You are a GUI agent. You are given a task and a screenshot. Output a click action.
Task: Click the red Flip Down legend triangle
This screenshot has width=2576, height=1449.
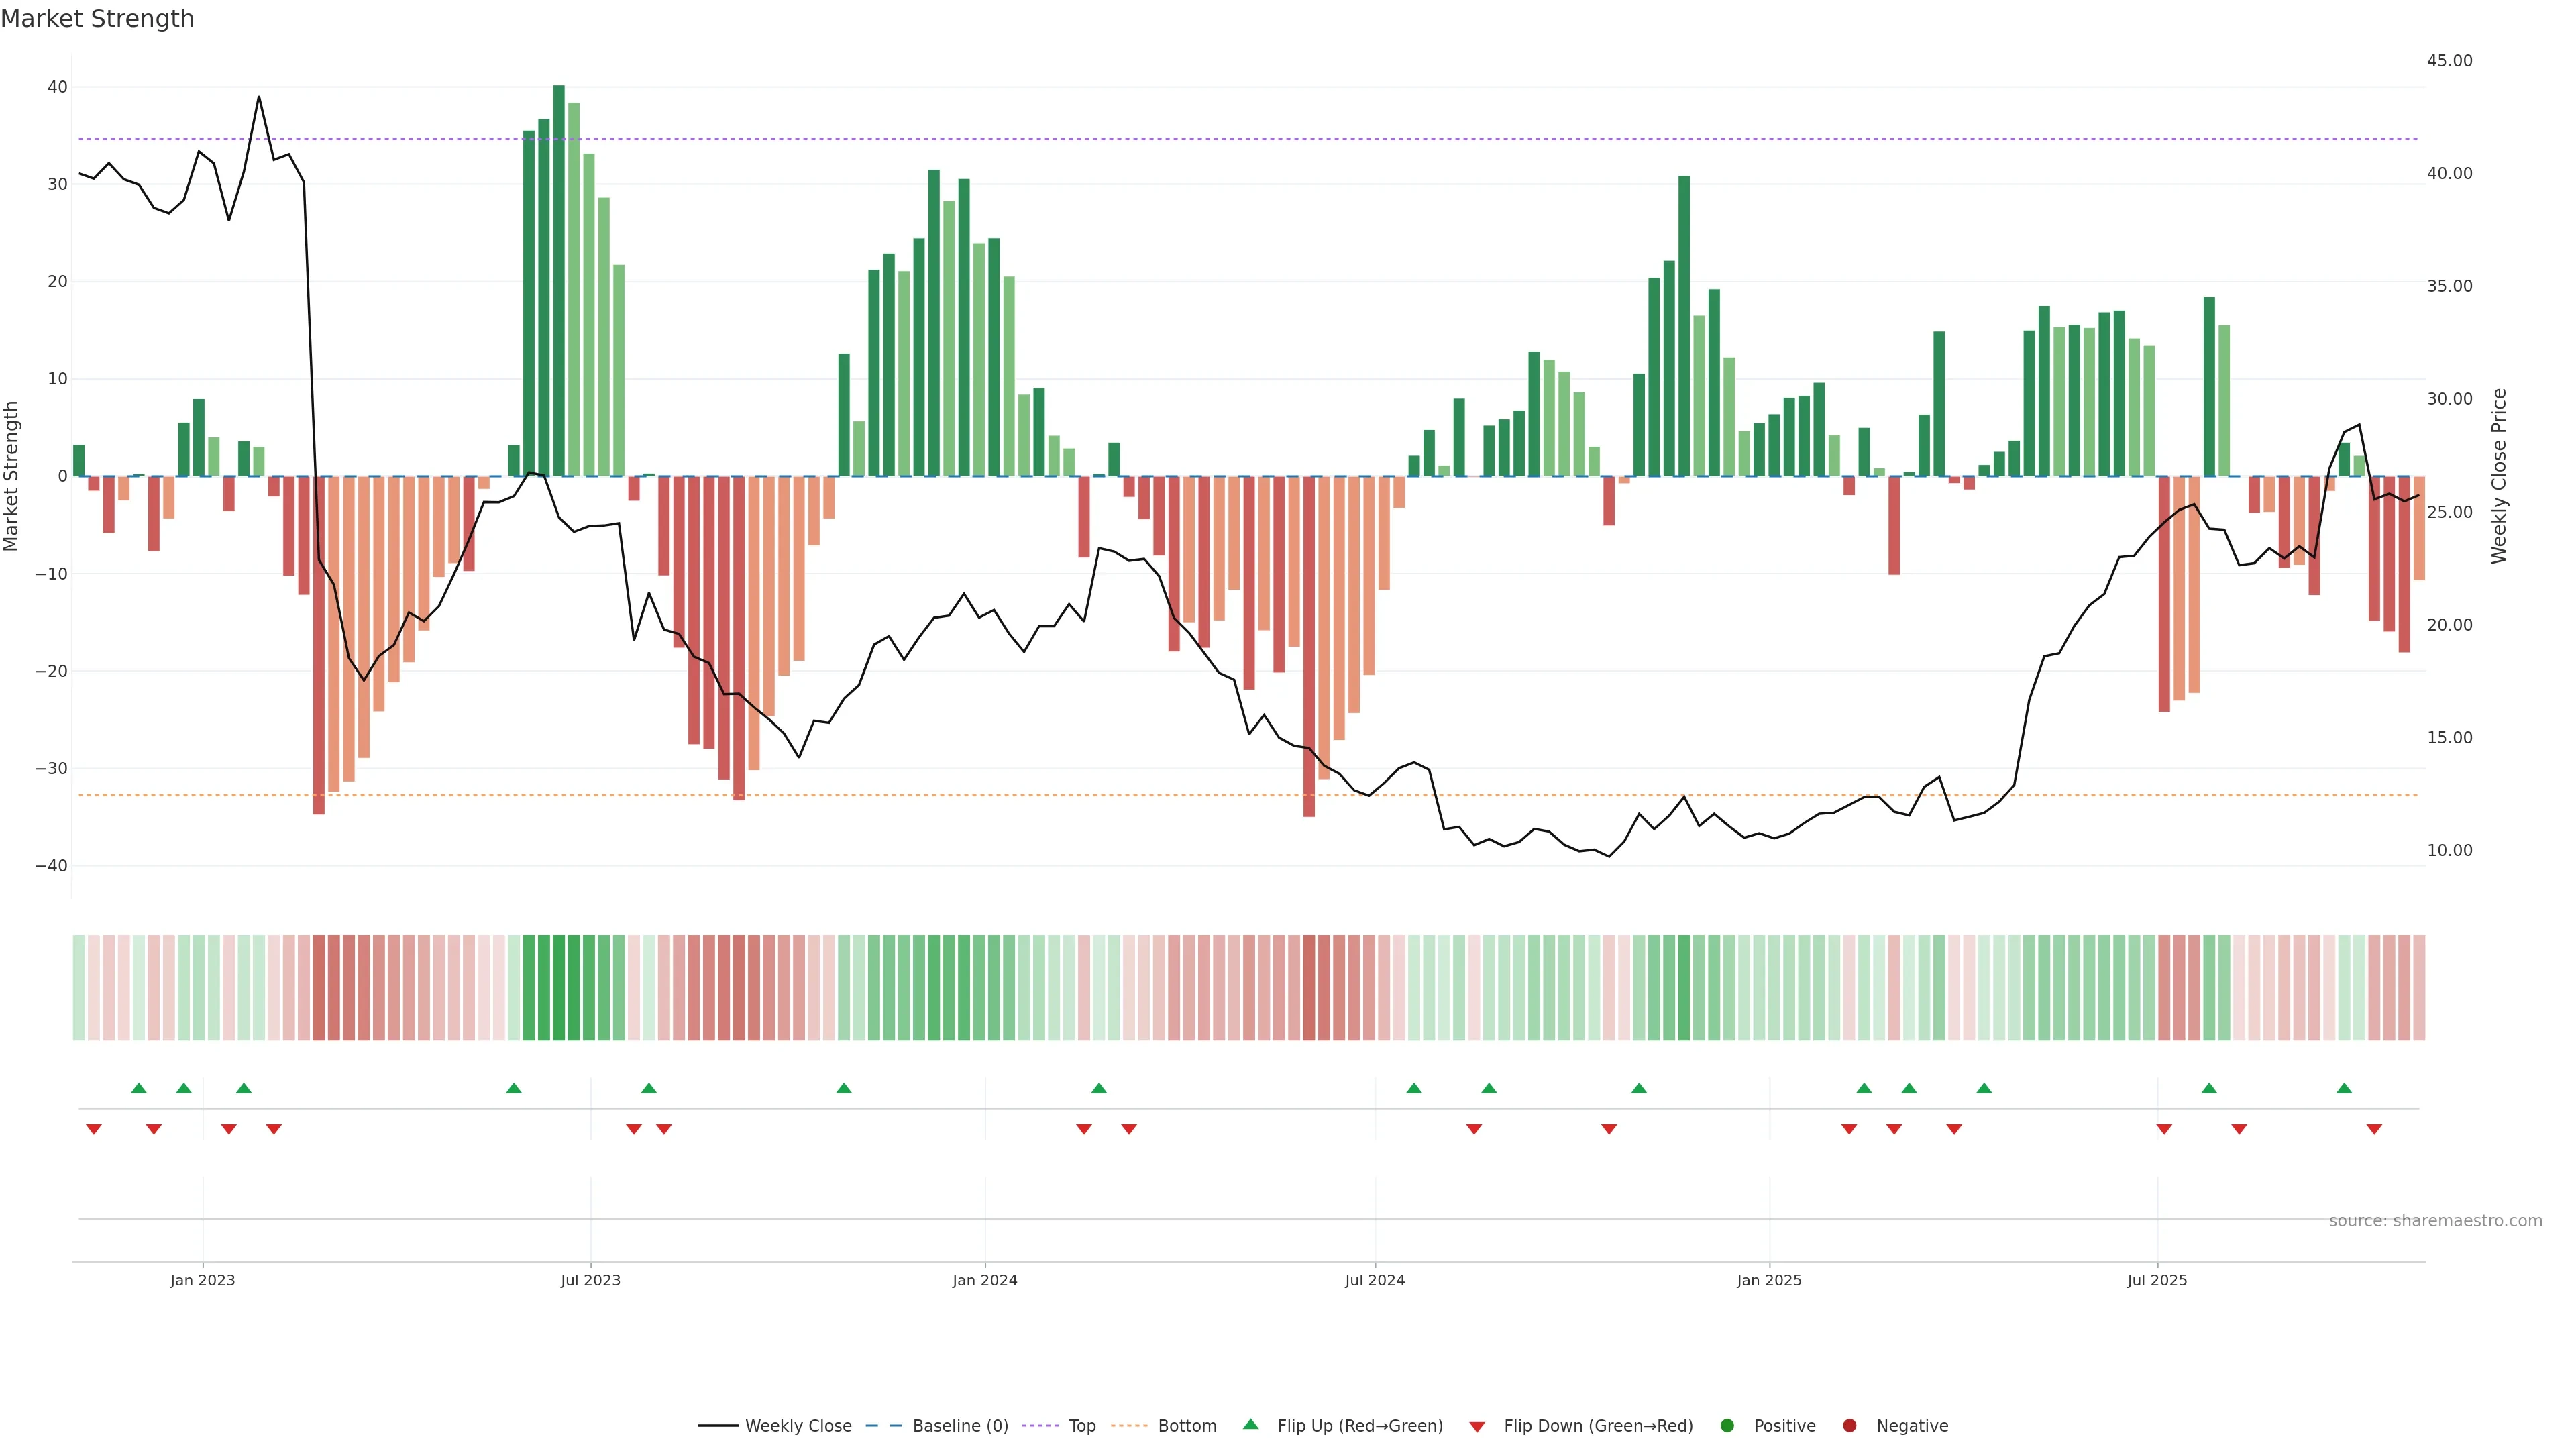coord(1477,1427)
